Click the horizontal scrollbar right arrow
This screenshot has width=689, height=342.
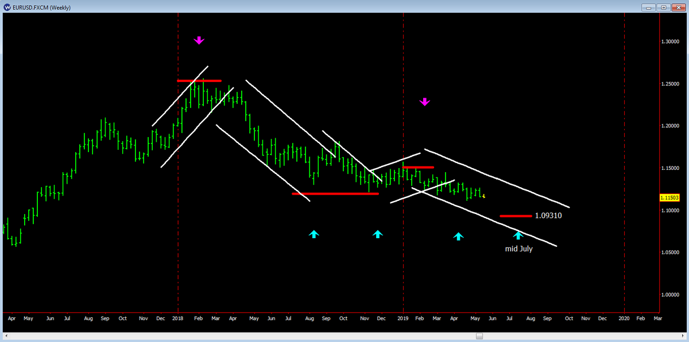pyautogui.click(x=682, y=336)
